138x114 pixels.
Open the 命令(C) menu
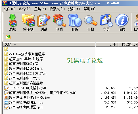25,9
